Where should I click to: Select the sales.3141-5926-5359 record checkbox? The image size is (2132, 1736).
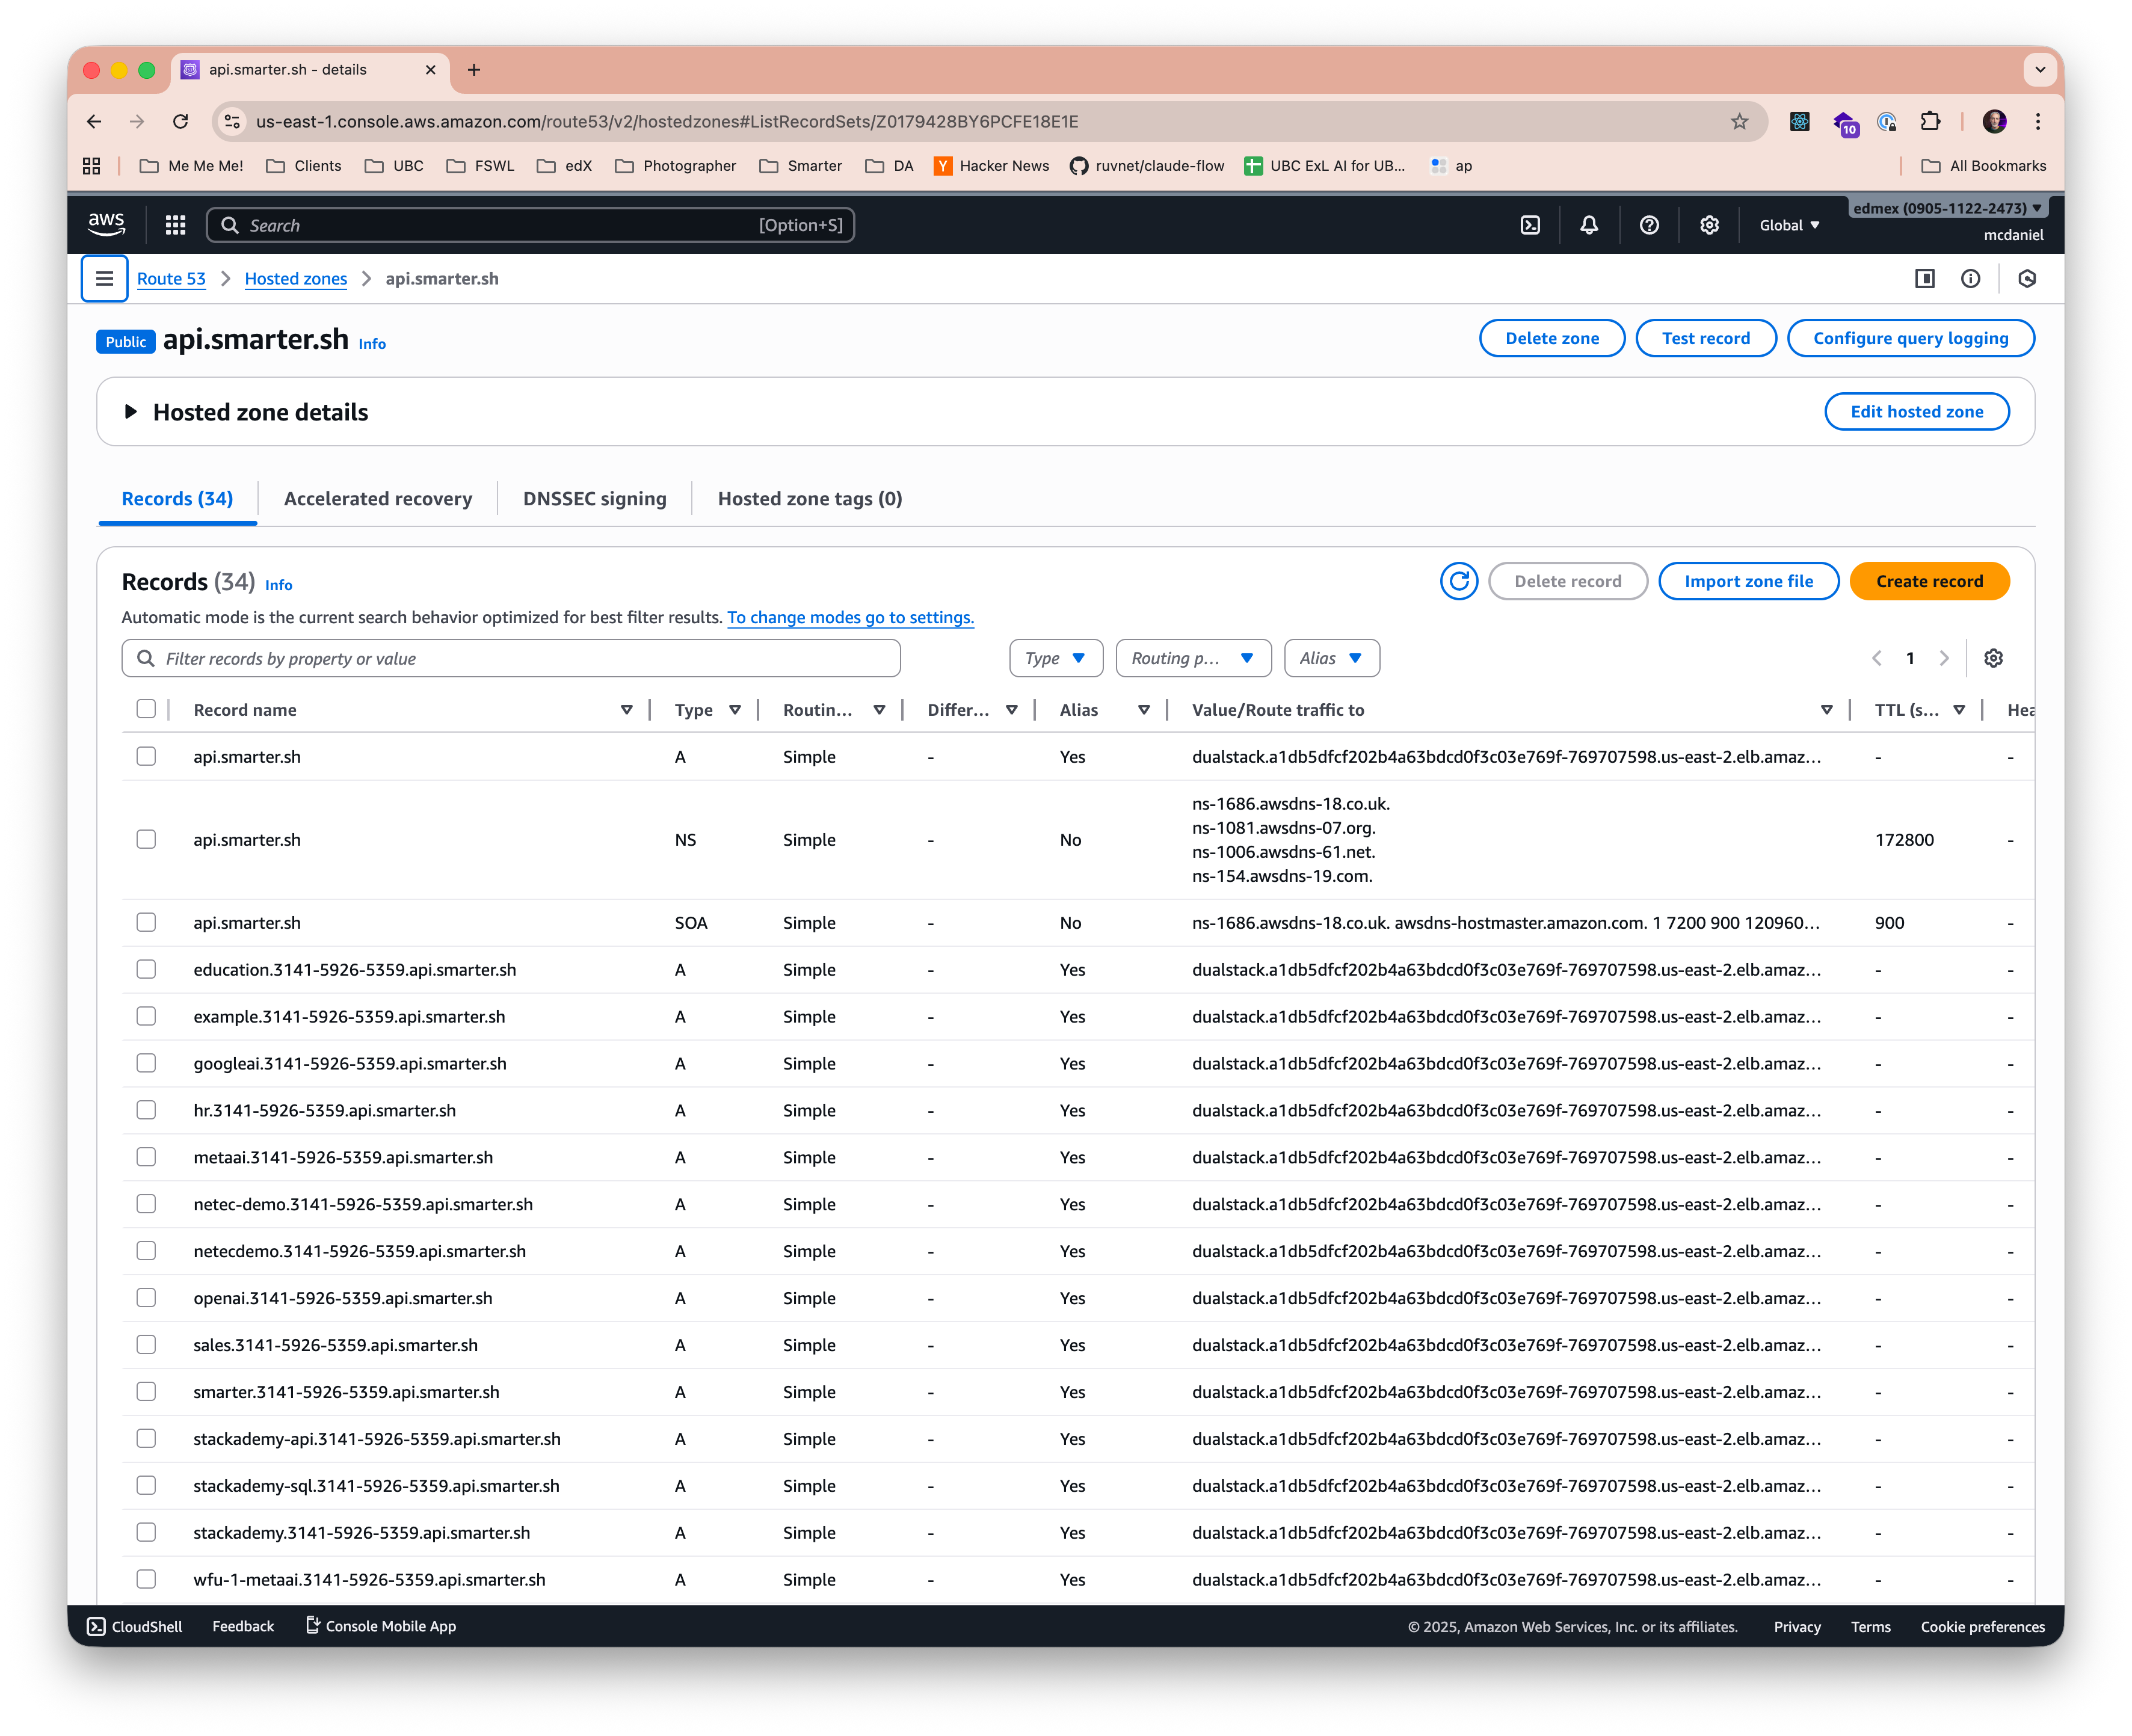146,1344
